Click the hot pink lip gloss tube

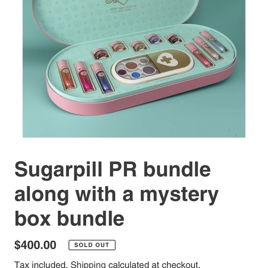pos(84,77)
